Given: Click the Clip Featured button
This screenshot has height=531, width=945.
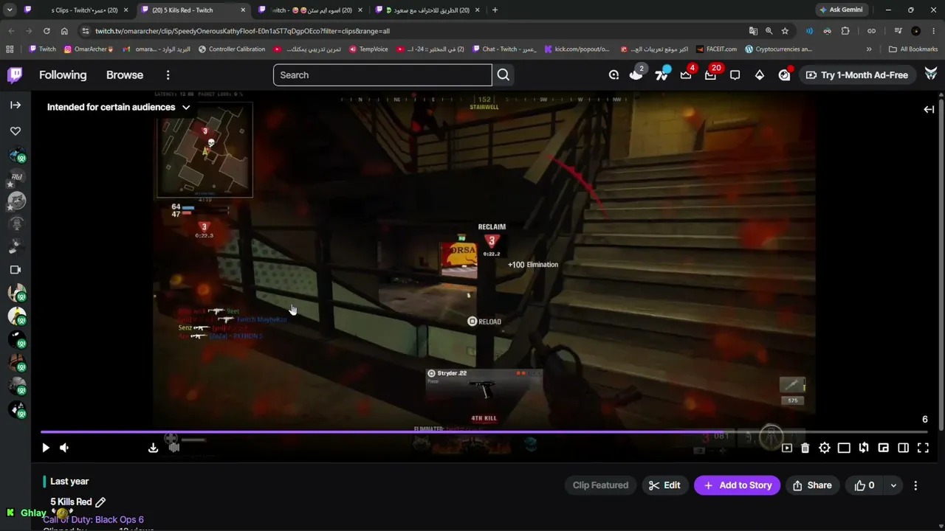Looking at the screenshot, I should (600, 485).
